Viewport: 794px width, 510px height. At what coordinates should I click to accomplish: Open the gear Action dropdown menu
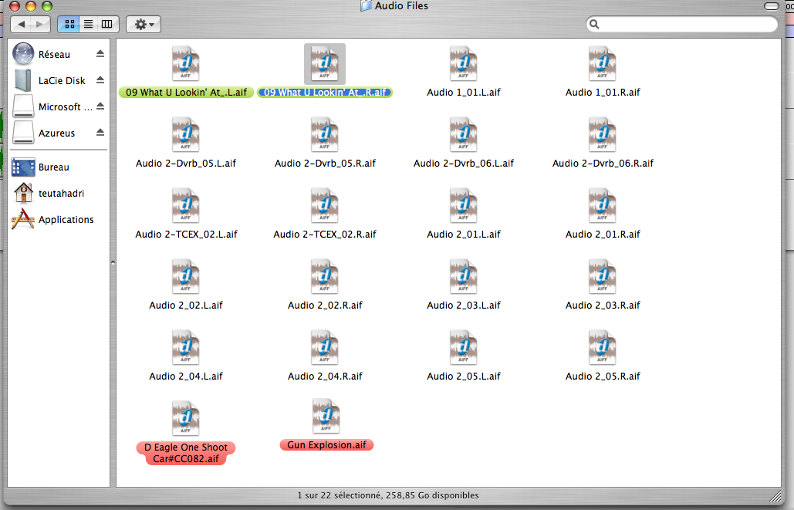(x=143, y=24)
